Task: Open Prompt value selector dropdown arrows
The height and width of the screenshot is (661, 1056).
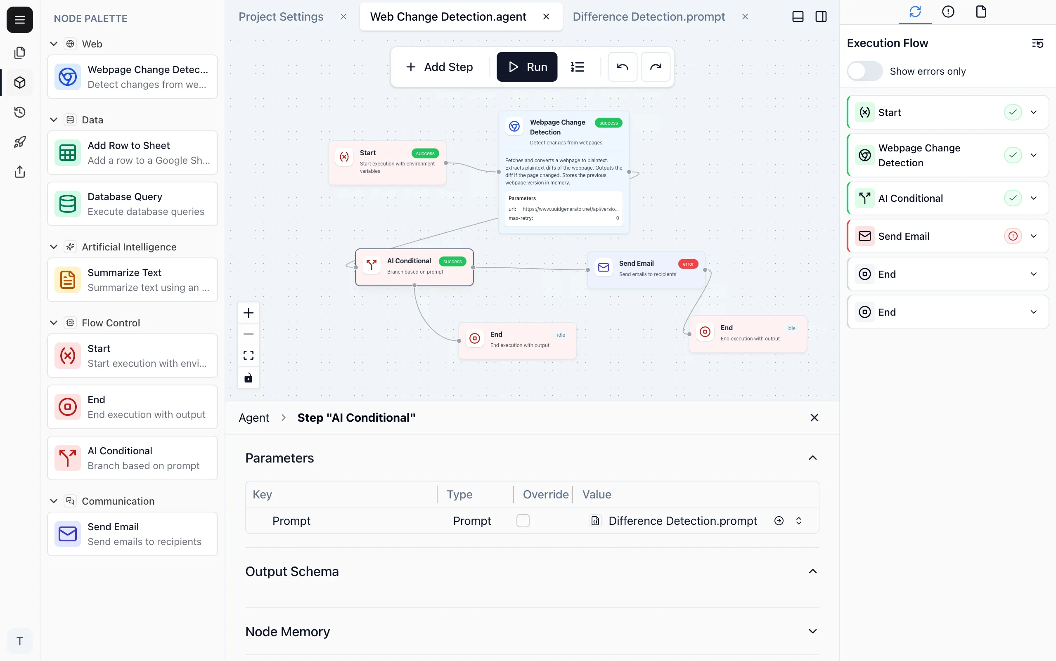Action: (x=798, y=521)
